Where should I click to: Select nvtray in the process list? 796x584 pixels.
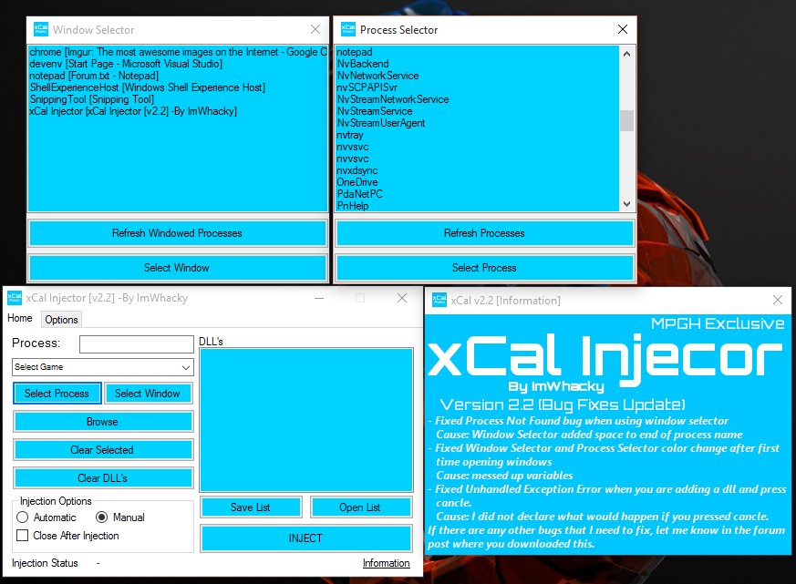click(477, 135)
